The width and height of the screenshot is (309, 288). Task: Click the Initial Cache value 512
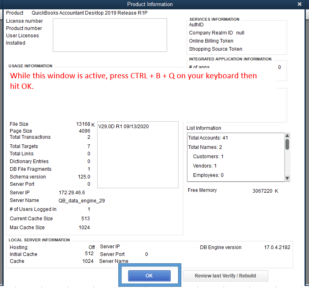click(x=89, y=254)
